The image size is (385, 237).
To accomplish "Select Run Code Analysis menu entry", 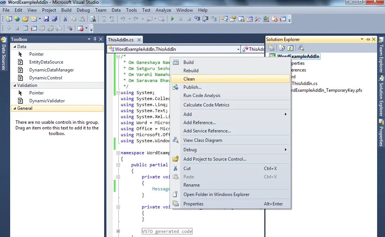I will point(230,96).
